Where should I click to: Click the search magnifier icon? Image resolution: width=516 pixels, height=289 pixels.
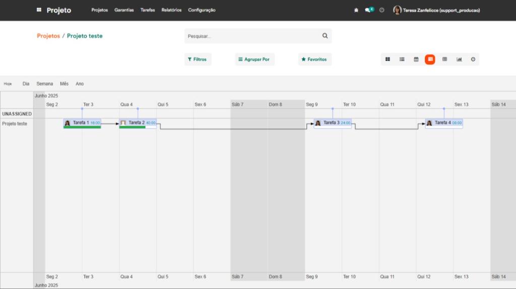point(325,36)
